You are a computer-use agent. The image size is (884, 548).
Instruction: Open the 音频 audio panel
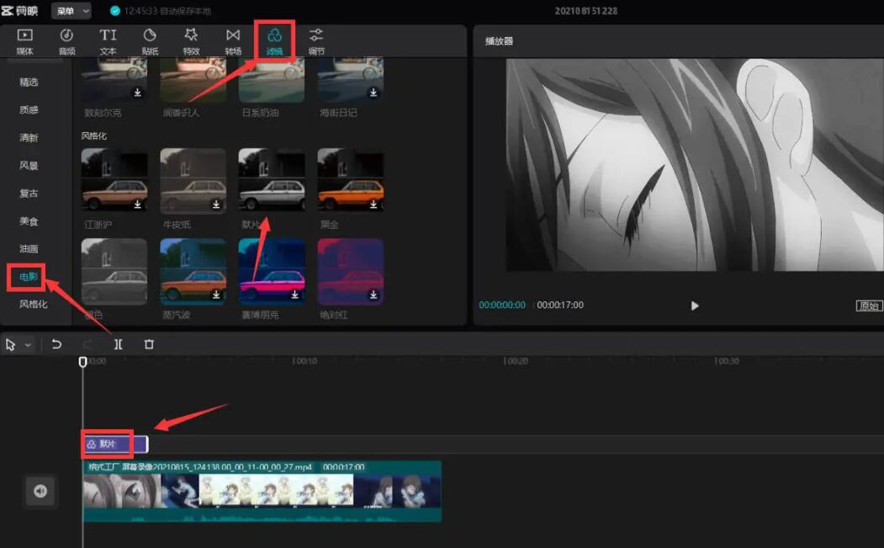(66, 41)
